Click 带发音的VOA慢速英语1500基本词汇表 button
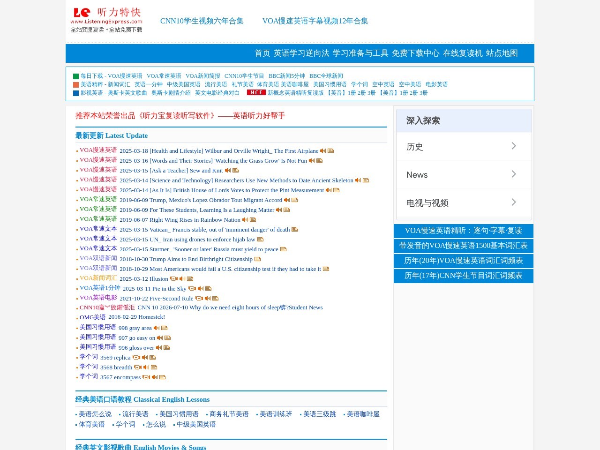Viewport: 600px width, 450px height. [x=464, y=246]
